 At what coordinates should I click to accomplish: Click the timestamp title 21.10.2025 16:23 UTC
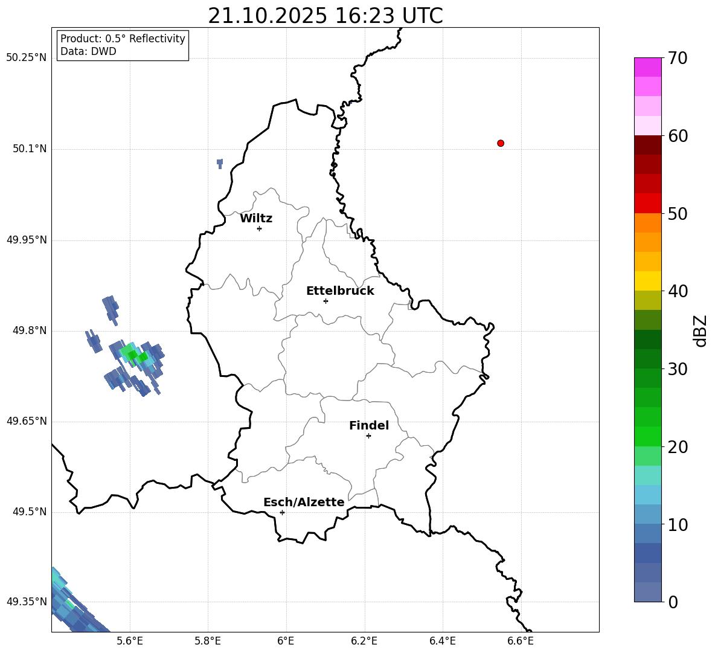(x=325, y=16)
